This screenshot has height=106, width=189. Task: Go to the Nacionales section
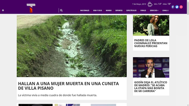point(85,10)
